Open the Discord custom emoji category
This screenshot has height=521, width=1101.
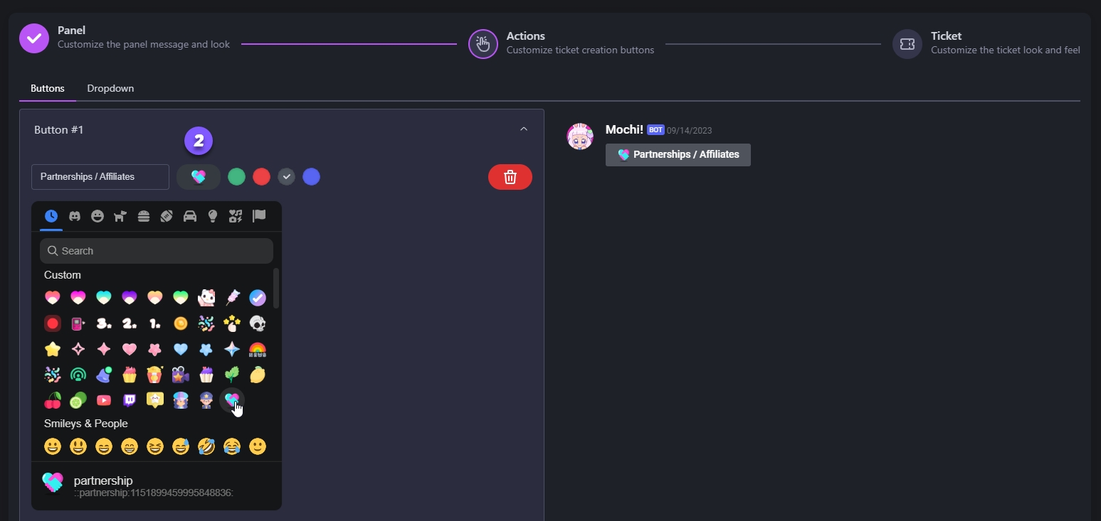(x=75, y=216)
